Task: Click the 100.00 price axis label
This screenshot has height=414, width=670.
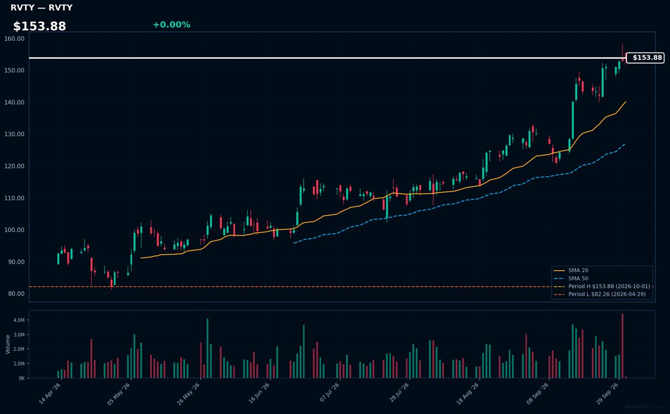Action: 14,230
